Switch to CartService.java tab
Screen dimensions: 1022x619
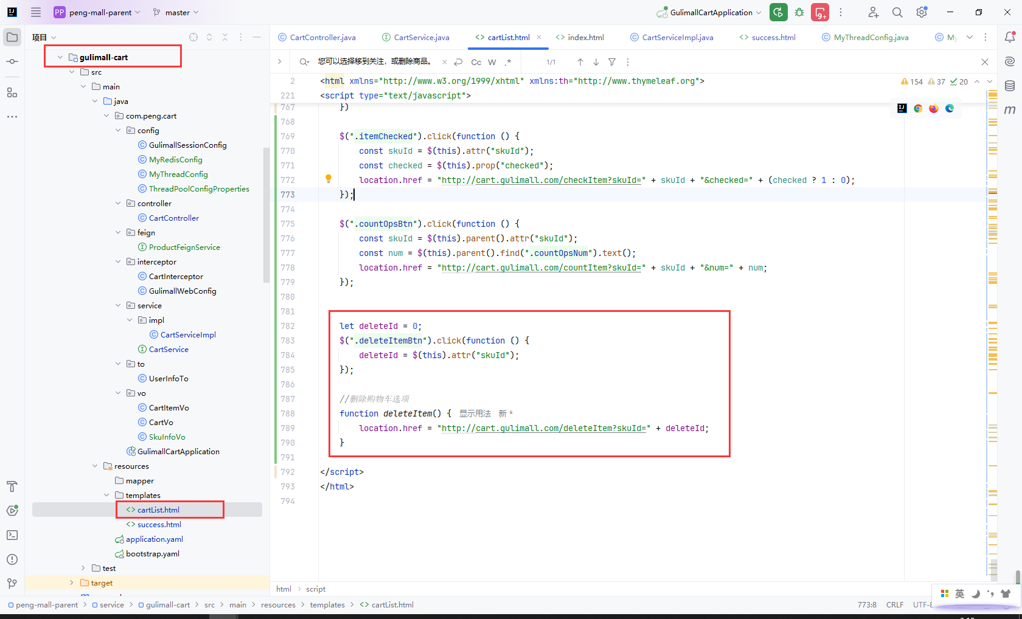click(x=416, y=37)
